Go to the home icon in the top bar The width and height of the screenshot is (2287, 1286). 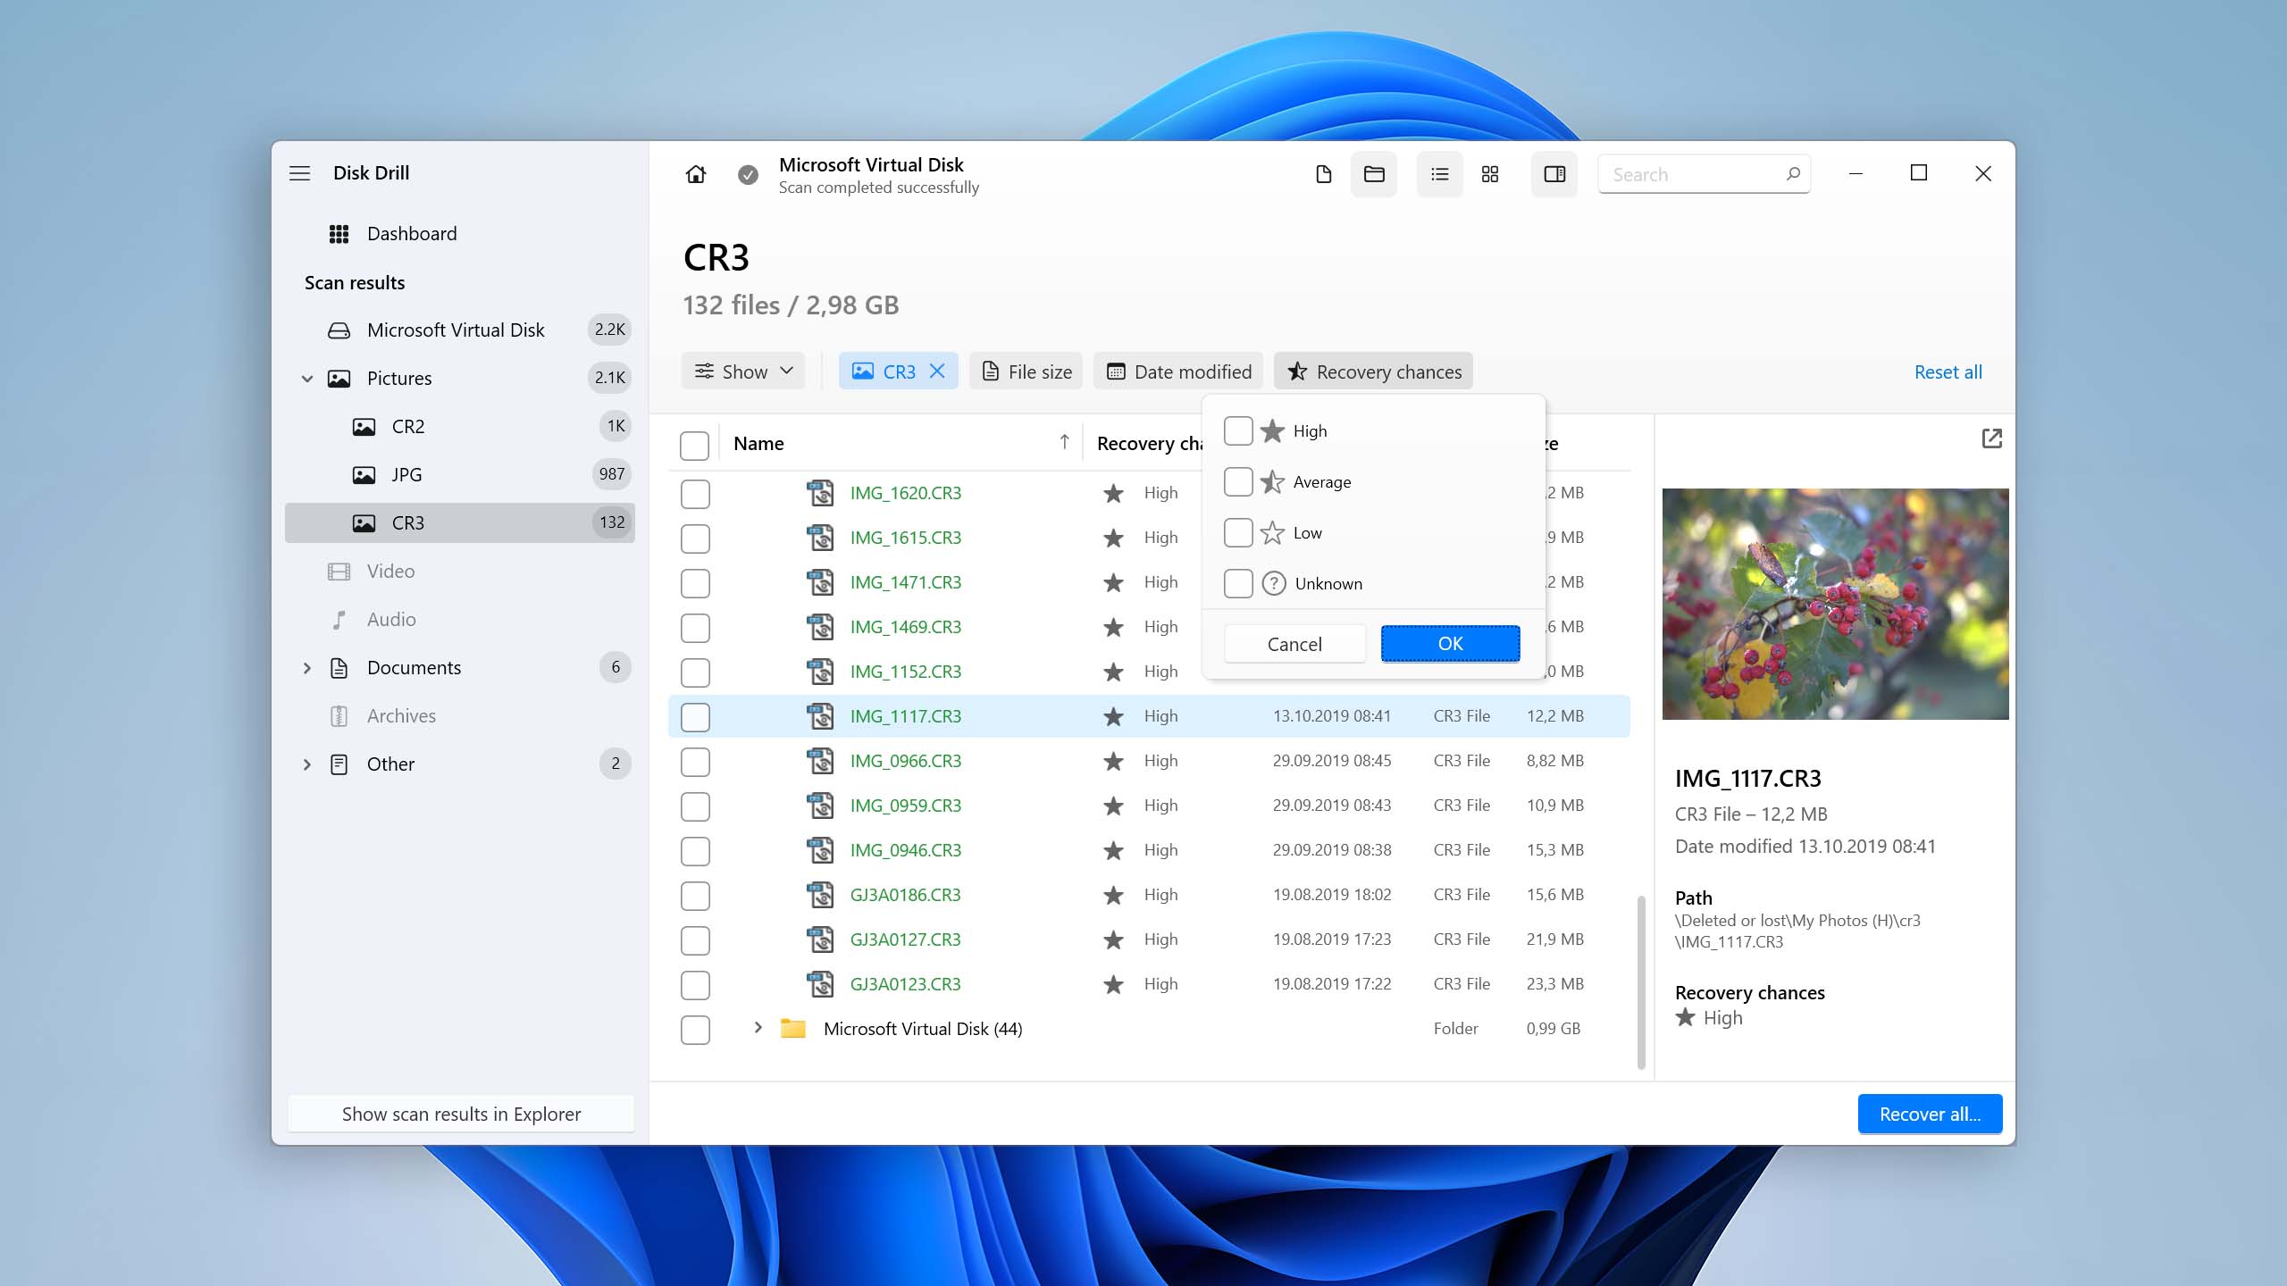[696, 175]
